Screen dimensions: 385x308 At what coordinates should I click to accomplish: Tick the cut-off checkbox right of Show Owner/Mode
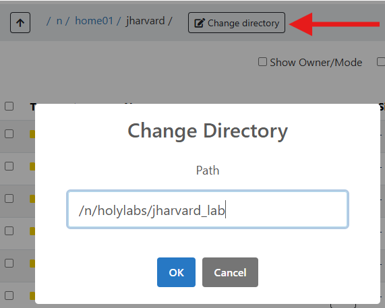pyautogui.click(x=381, y=62)
